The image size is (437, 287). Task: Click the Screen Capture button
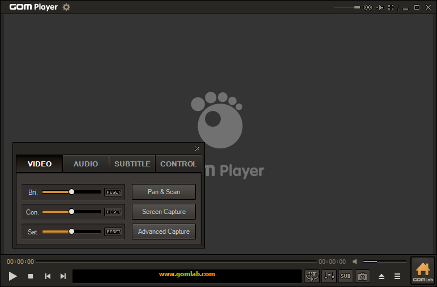(164, 212)
